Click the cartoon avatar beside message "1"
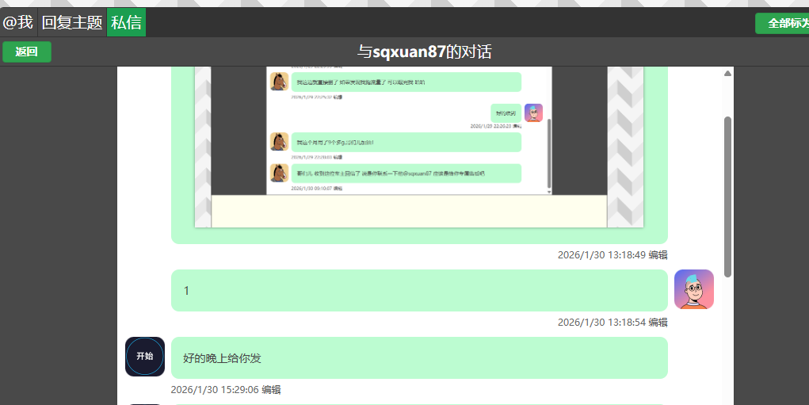This screenshot has width=809, height=405. point(694,289)
